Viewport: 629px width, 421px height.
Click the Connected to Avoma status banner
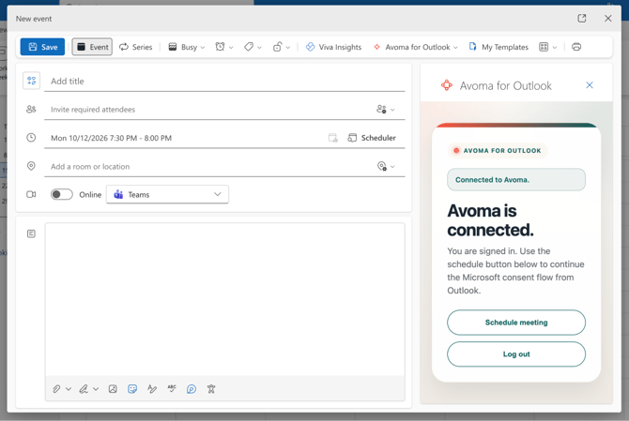click(516, 179)
